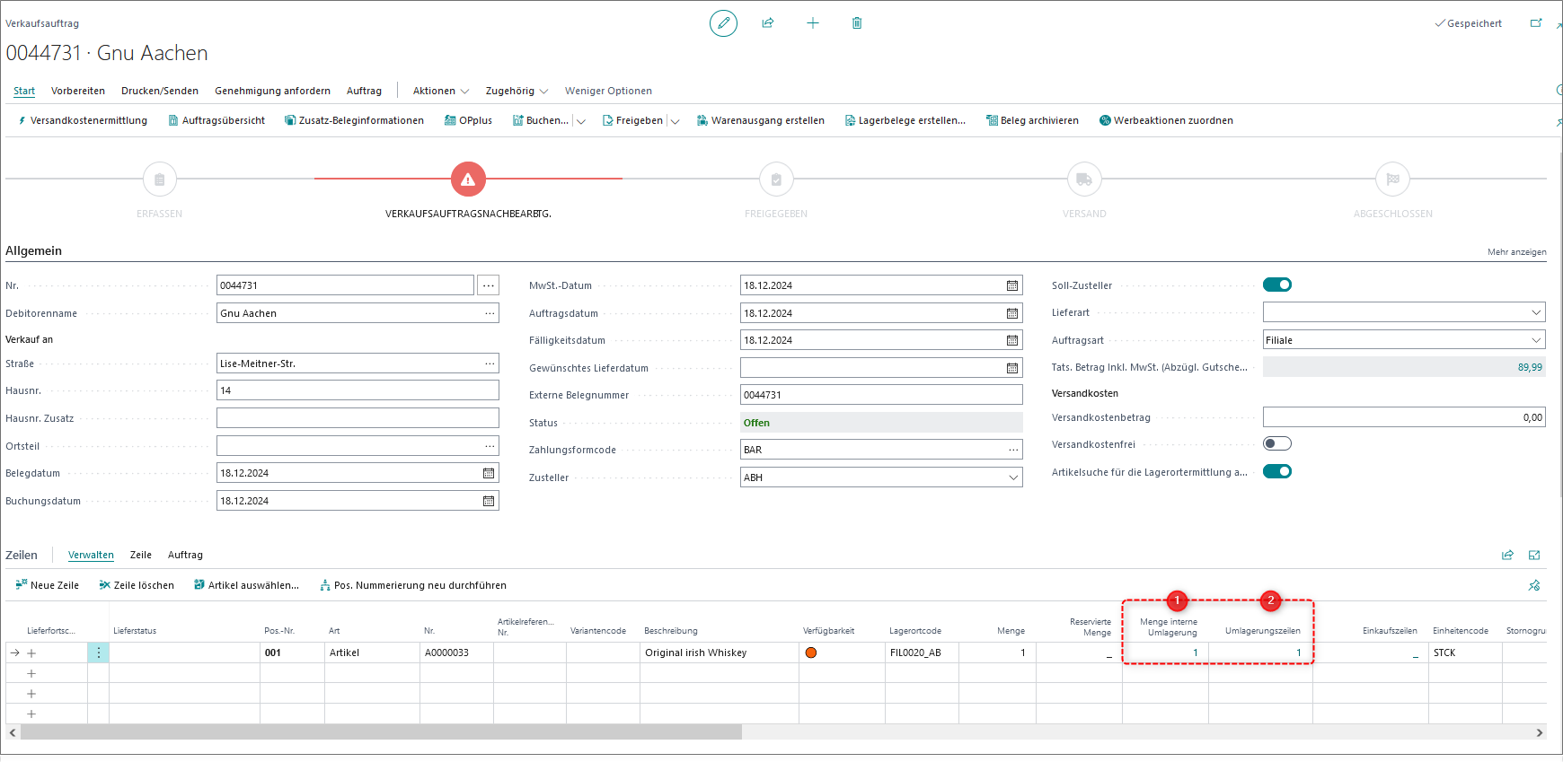Open lookup for Zahlungsformcode BAR

[x=1013, y=450]
